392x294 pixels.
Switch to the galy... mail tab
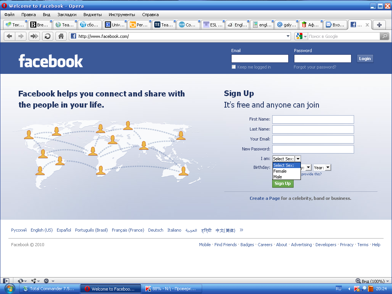tap(287, 25)
